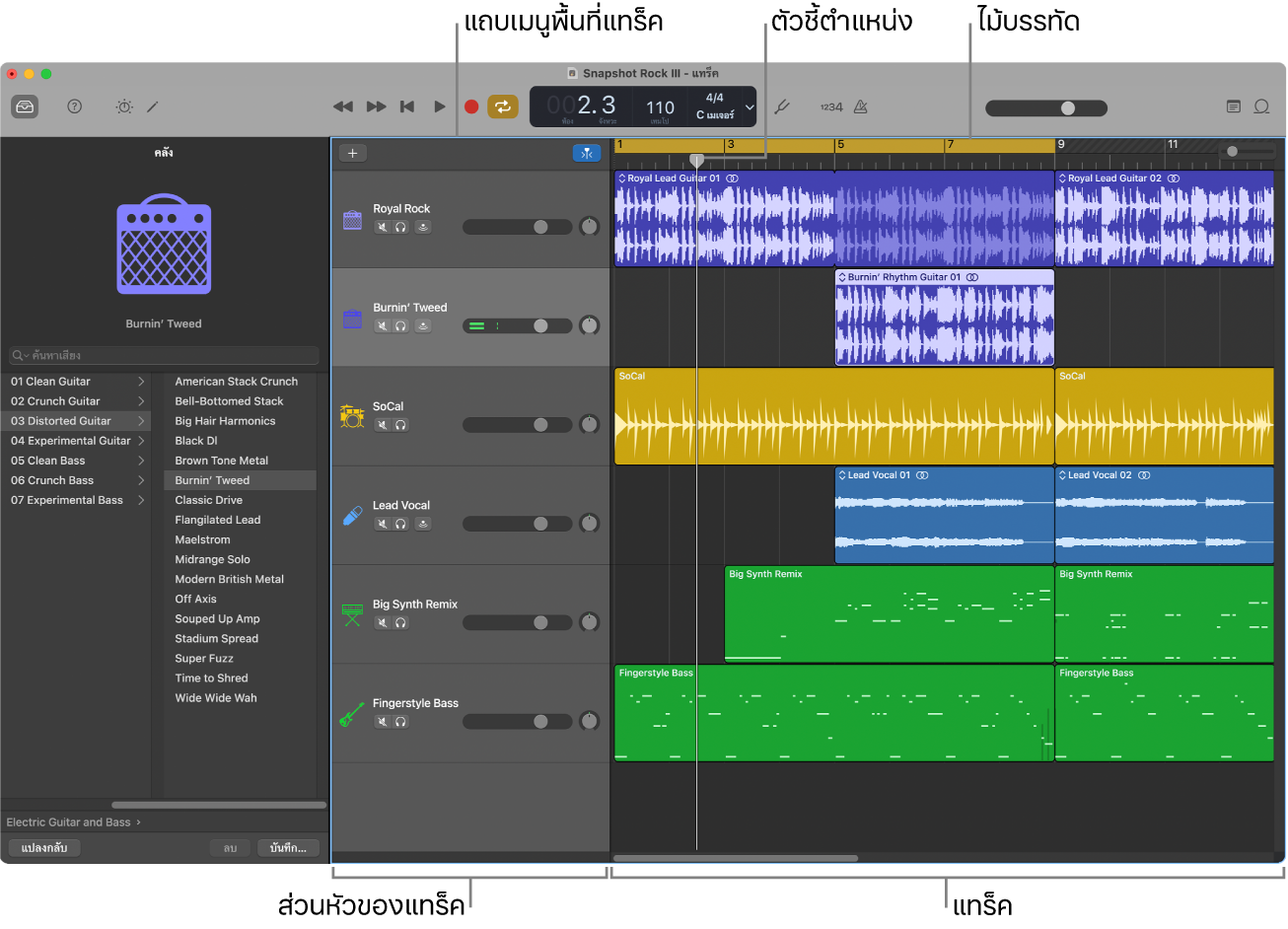Click the tuner fork icon
This screenshot has width=1288, height=929.
(x=782, y=107)
